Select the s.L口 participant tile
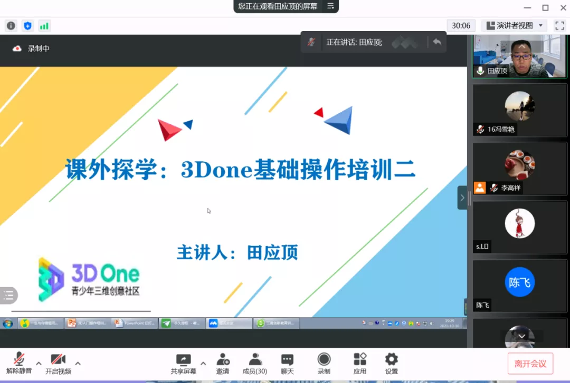This screenshot has width=570, height=383. point(519,228)
